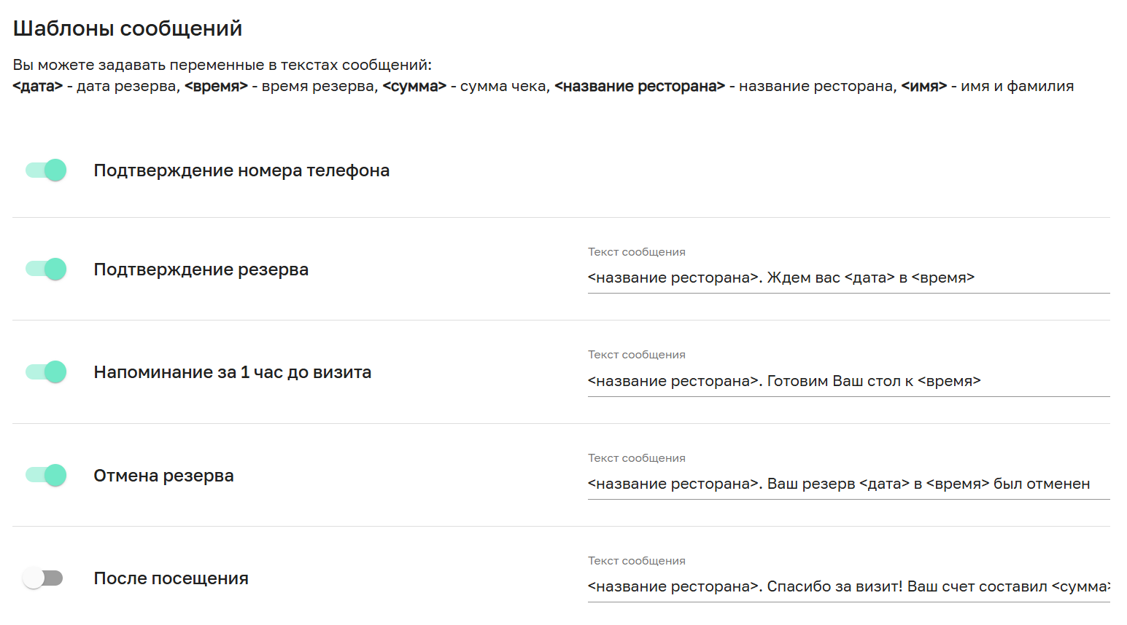Disable the «Подтверждение номера телефона» toggle
The width and height of the screenshot is (1127, 625).
point(45,170)
